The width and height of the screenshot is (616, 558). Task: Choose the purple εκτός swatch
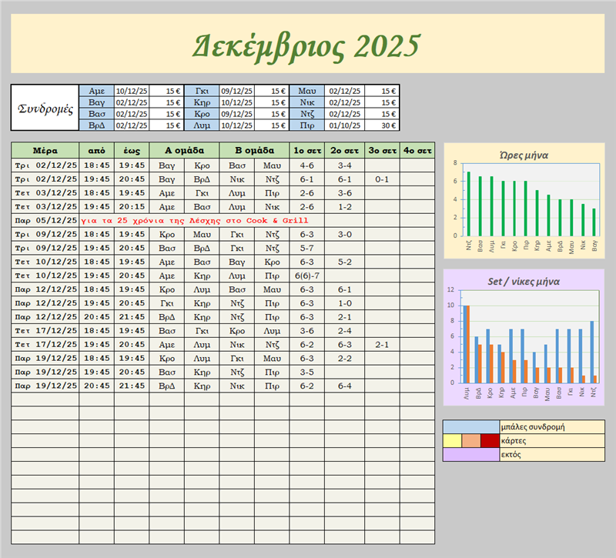(x=470, y=455)
